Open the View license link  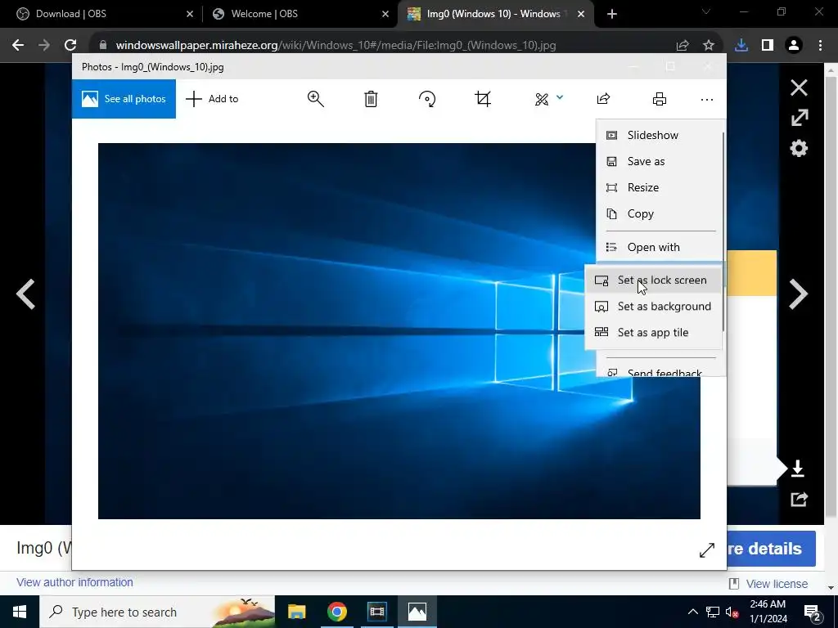tap(777, 584)
